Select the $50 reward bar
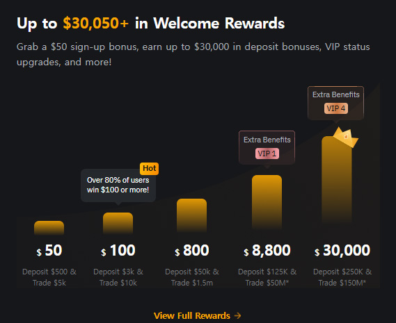396x323 pixels. click(49, 228)
